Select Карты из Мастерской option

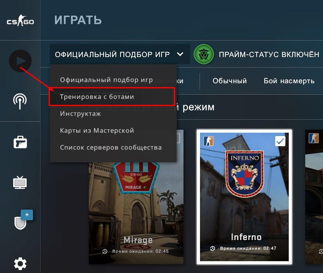point(97,131)
